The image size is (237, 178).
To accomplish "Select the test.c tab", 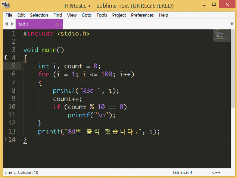I will tap(39, 24).
